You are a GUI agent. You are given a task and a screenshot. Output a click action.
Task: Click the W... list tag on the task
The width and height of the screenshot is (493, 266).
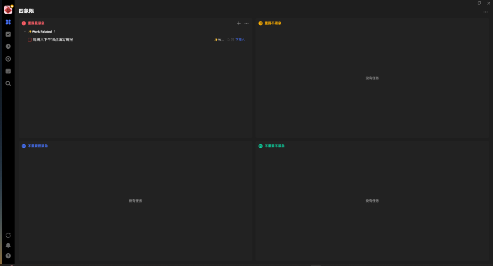coord(220,40)
